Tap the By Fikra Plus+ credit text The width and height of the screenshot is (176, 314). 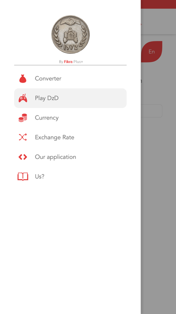[x=71, y=62]
